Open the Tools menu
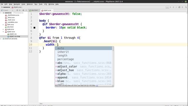Image resolution: width=188 pixels, height=106 pixels. [41, 4]
